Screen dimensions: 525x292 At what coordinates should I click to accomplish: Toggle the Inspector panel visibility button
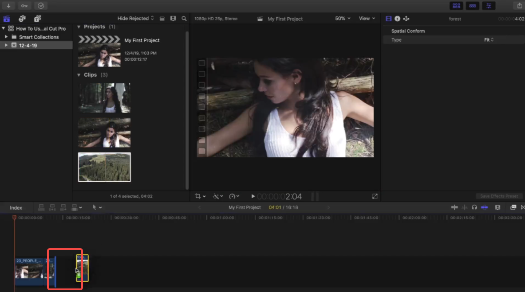[x=489, y=6]
